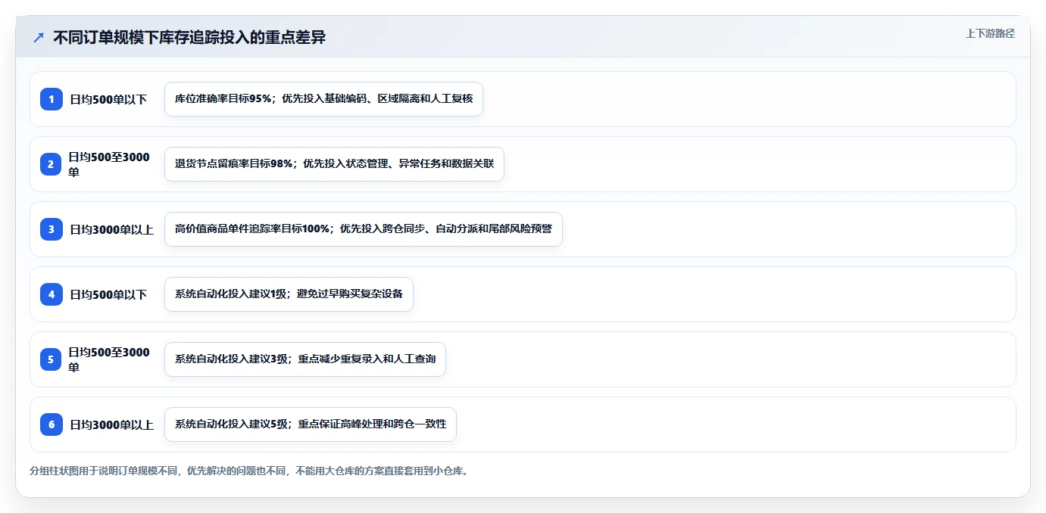Open the 退货节点留痕率目标98% description box

coord(334,164)
